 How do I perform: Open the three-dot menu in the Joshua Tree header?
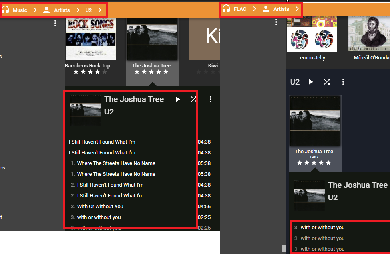pyautogui.click(x=211, y=99)
